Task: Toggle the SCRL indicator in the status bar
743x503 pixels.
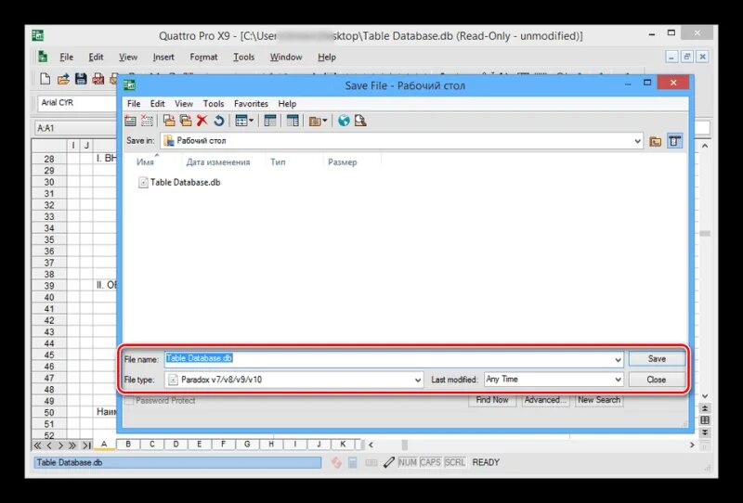Action: tap(455, 462)
